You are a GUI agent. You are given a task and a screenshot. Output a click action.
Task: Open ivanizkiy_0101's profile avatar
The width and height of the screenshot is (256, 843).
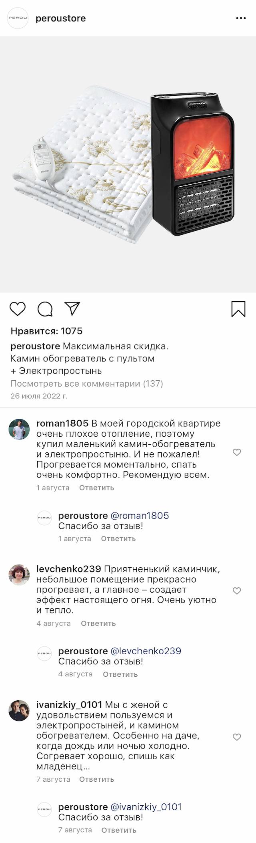pyautogui.click(x=19, y=710)
